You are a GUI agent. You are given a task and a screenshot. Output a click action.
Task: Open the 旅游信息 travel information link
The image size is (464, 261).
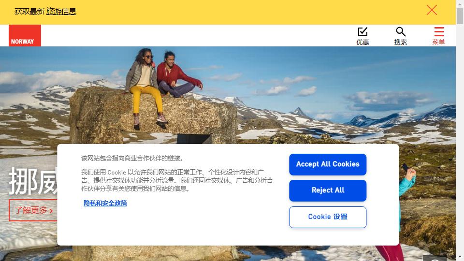pyautogui.click(x=61, y=11)
